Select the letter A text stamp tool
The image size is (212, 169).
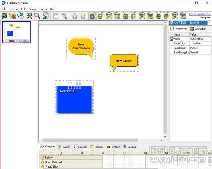pos(142,16)
